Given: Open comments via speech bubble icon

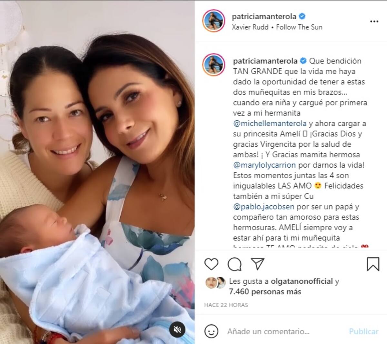Looking at the screenshot, I should (234, 264).
